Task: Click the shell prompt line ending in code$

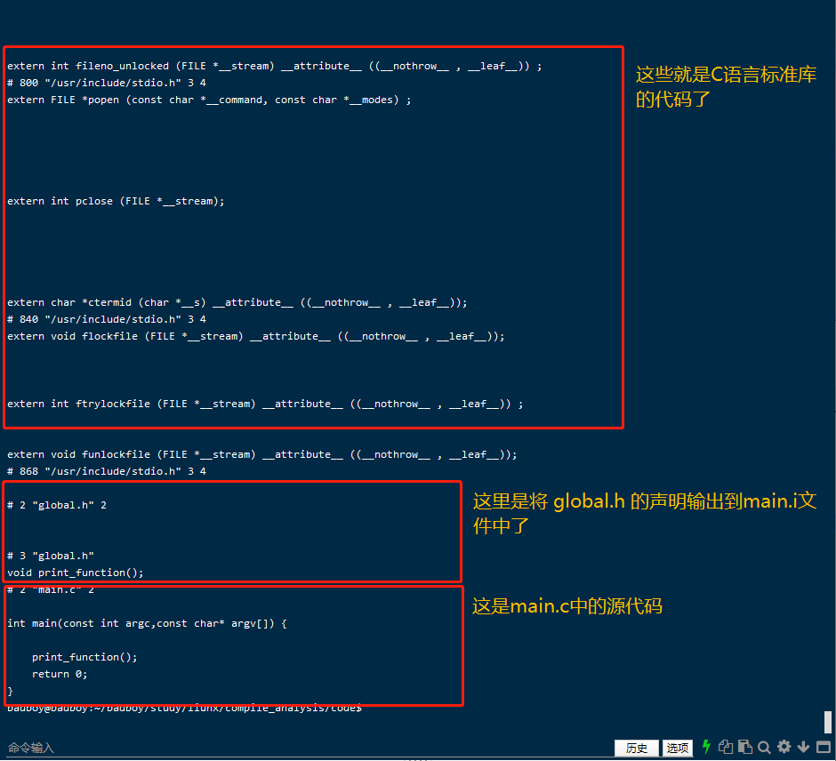Action: point(184,709)
